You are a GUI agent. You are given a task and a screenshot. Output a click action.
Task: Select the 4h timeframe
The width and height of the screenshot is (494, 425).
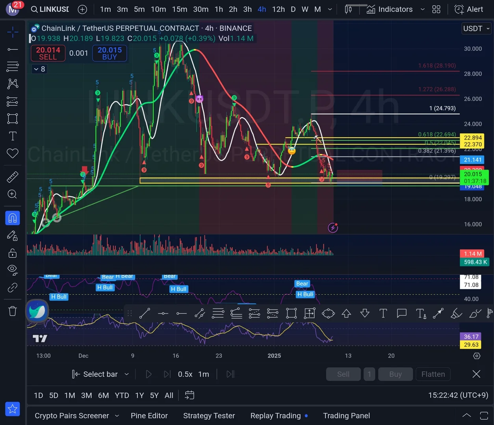tap(262, 9)
